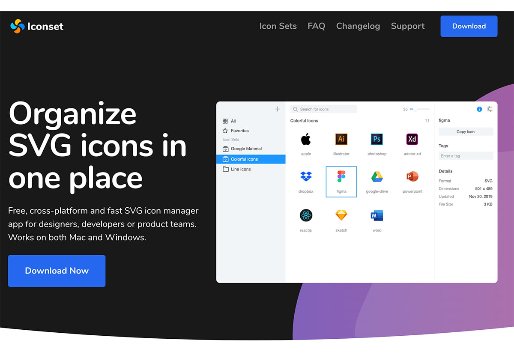Open the Dropbox icon details
Image resolution: width=514 pixels, height=364 pixels.
305,177
